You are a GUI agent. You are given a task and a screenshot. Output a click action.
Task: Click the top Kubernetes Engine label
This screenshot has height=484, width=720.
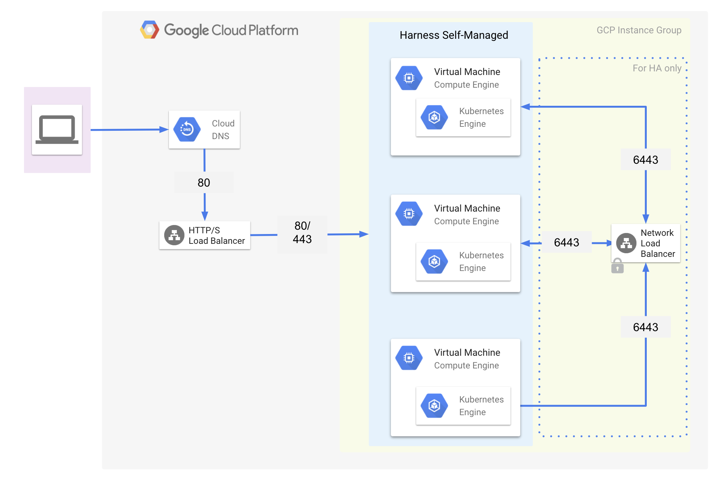(x=481, y=117)
